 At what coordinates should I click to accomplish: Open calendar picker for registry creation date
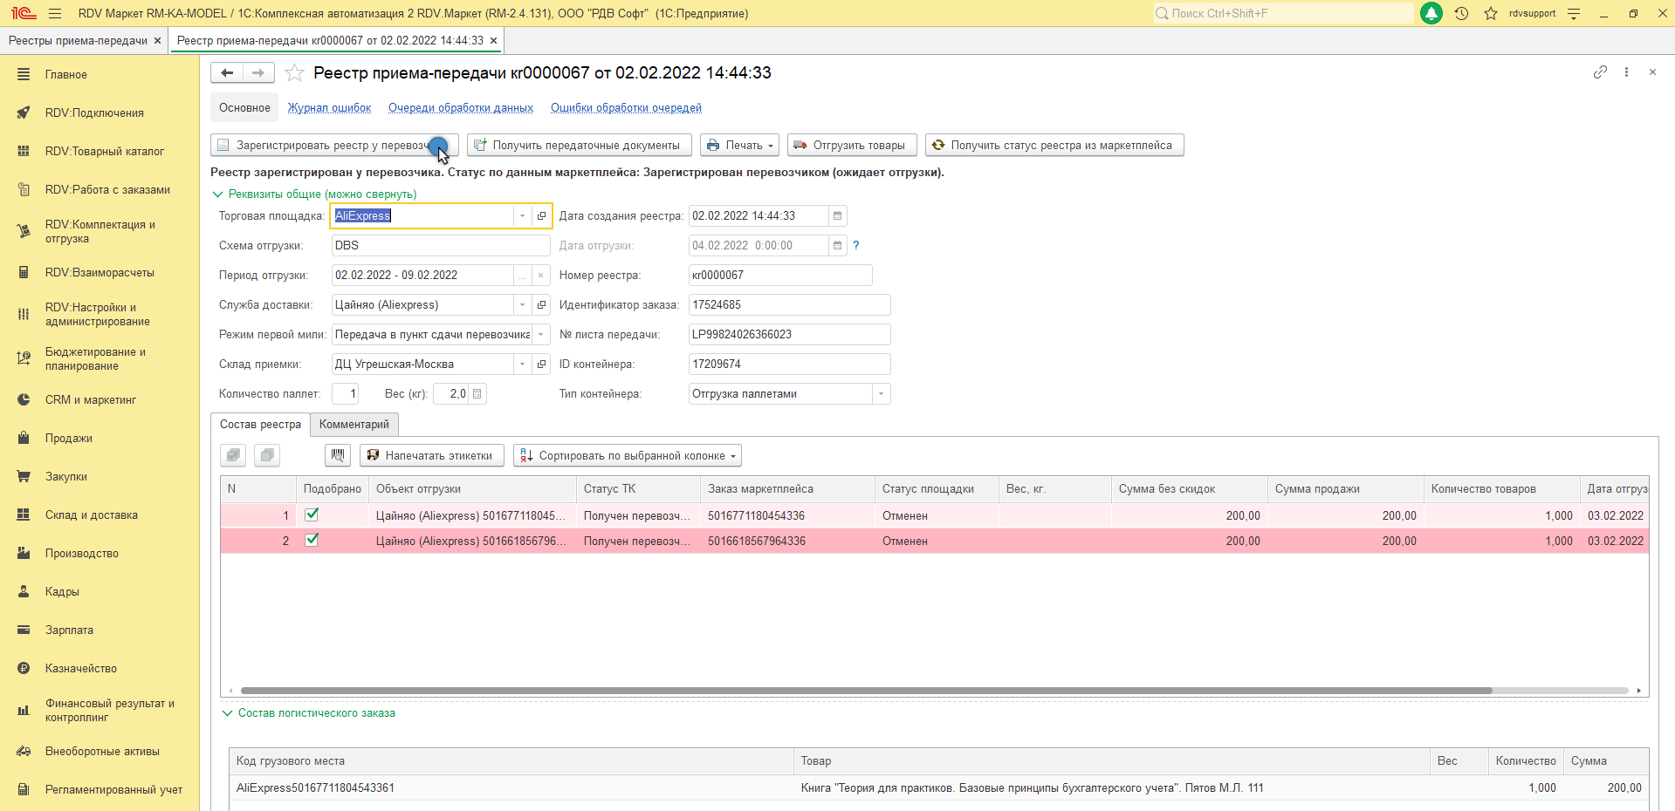coord(837,216)
